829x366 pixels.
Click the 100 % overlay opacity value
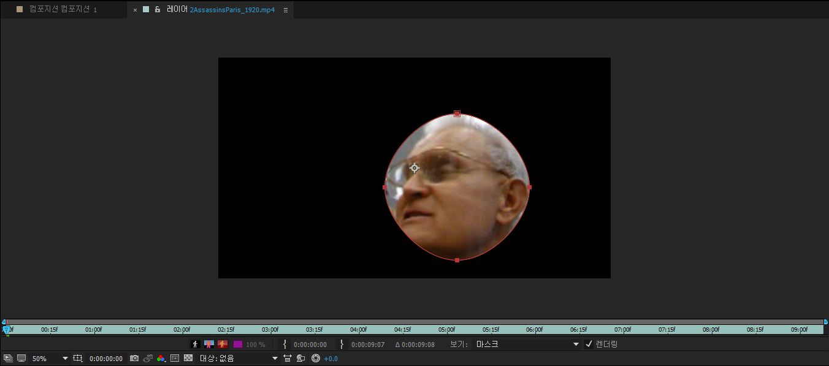[x=256, y=345]
